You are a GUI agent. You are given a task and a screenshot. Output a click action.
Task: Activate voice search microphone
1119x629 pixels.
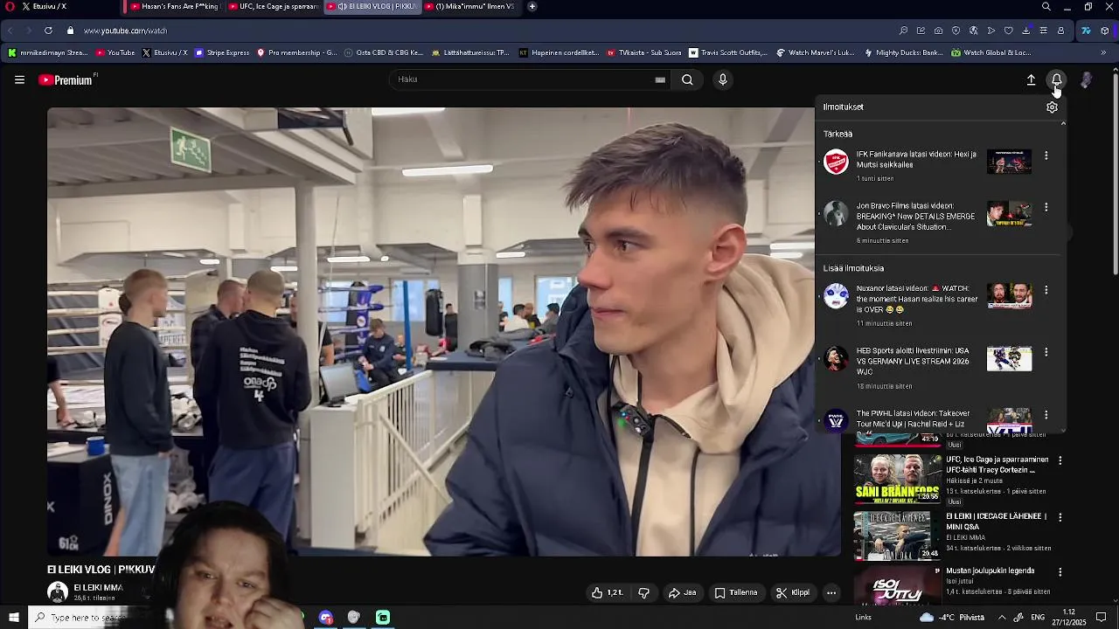722,79
